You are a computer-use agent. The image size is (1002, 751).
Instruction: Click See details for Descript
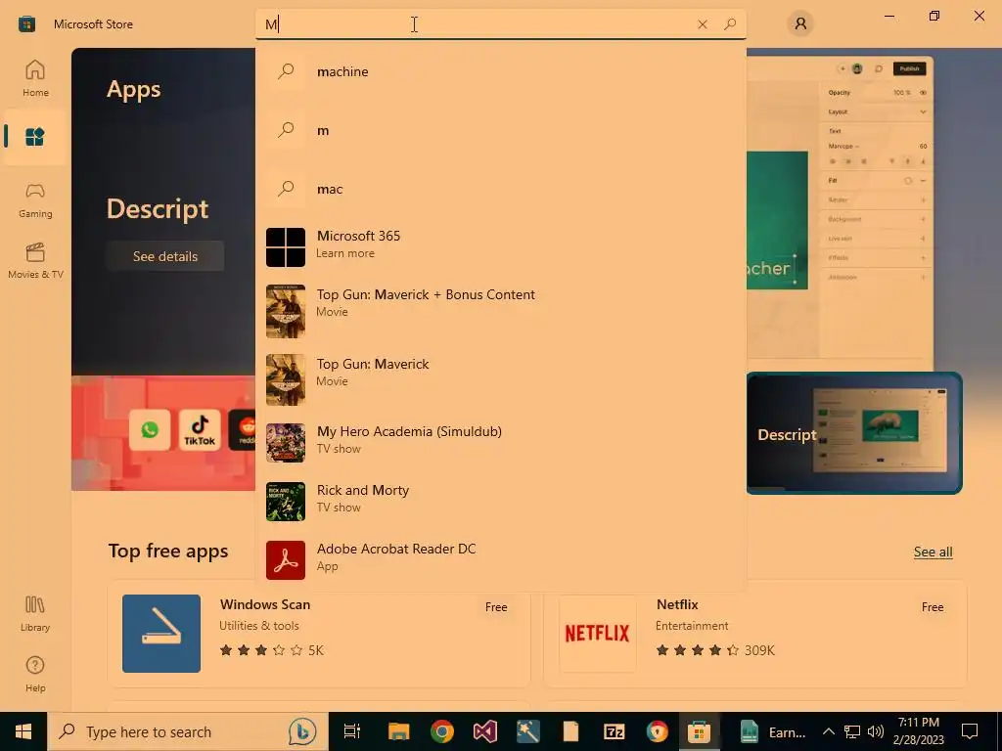point(164,256)
